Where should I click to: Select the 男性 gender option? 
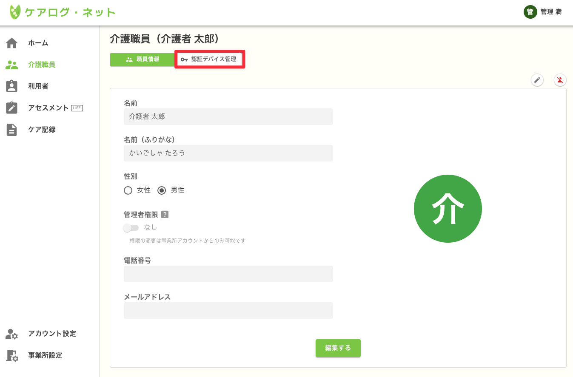click(161, 190)
